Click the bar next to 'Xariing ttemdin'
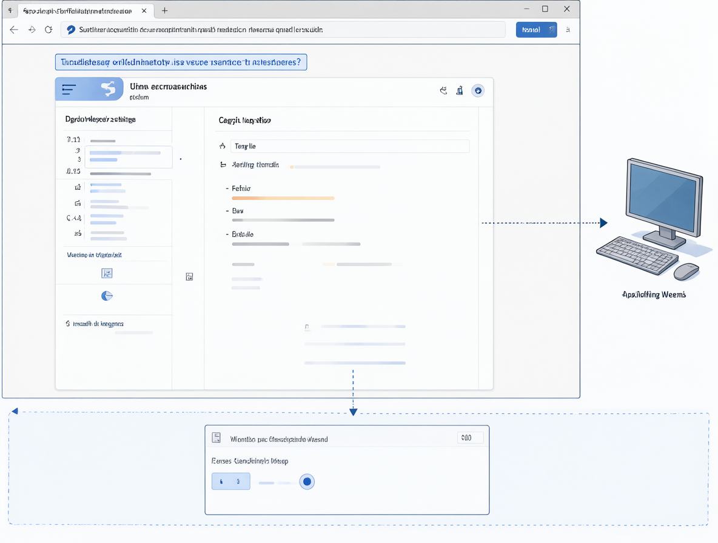This screenshot has width=718, height=543. tap(335, 167)
